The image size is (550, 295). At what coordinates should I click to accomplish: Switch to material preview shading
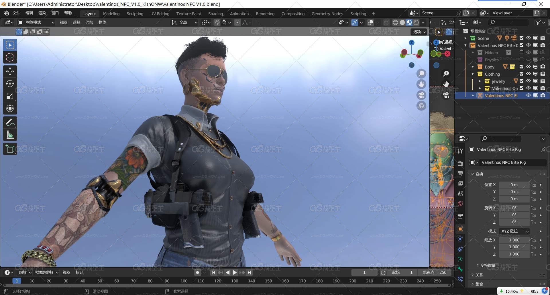pyautogui.click(x=409, y=22)
